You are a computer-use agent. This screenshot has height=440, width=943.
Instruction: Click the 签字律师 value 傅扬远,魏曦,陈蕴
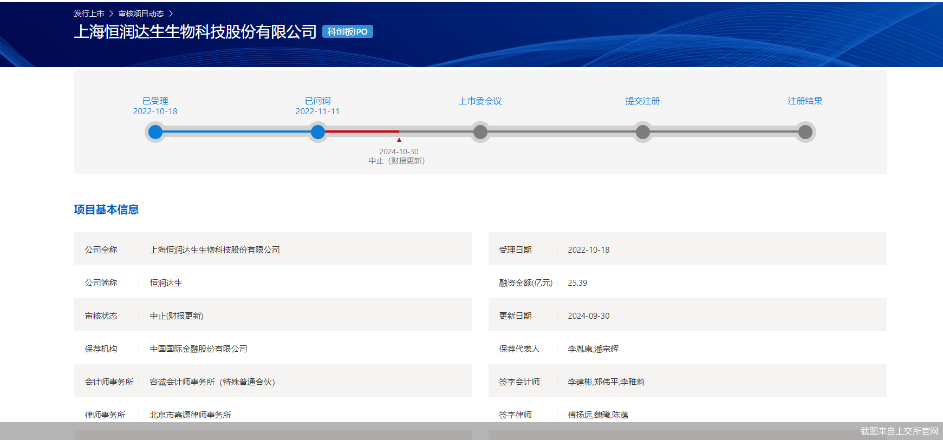(598, 415)
